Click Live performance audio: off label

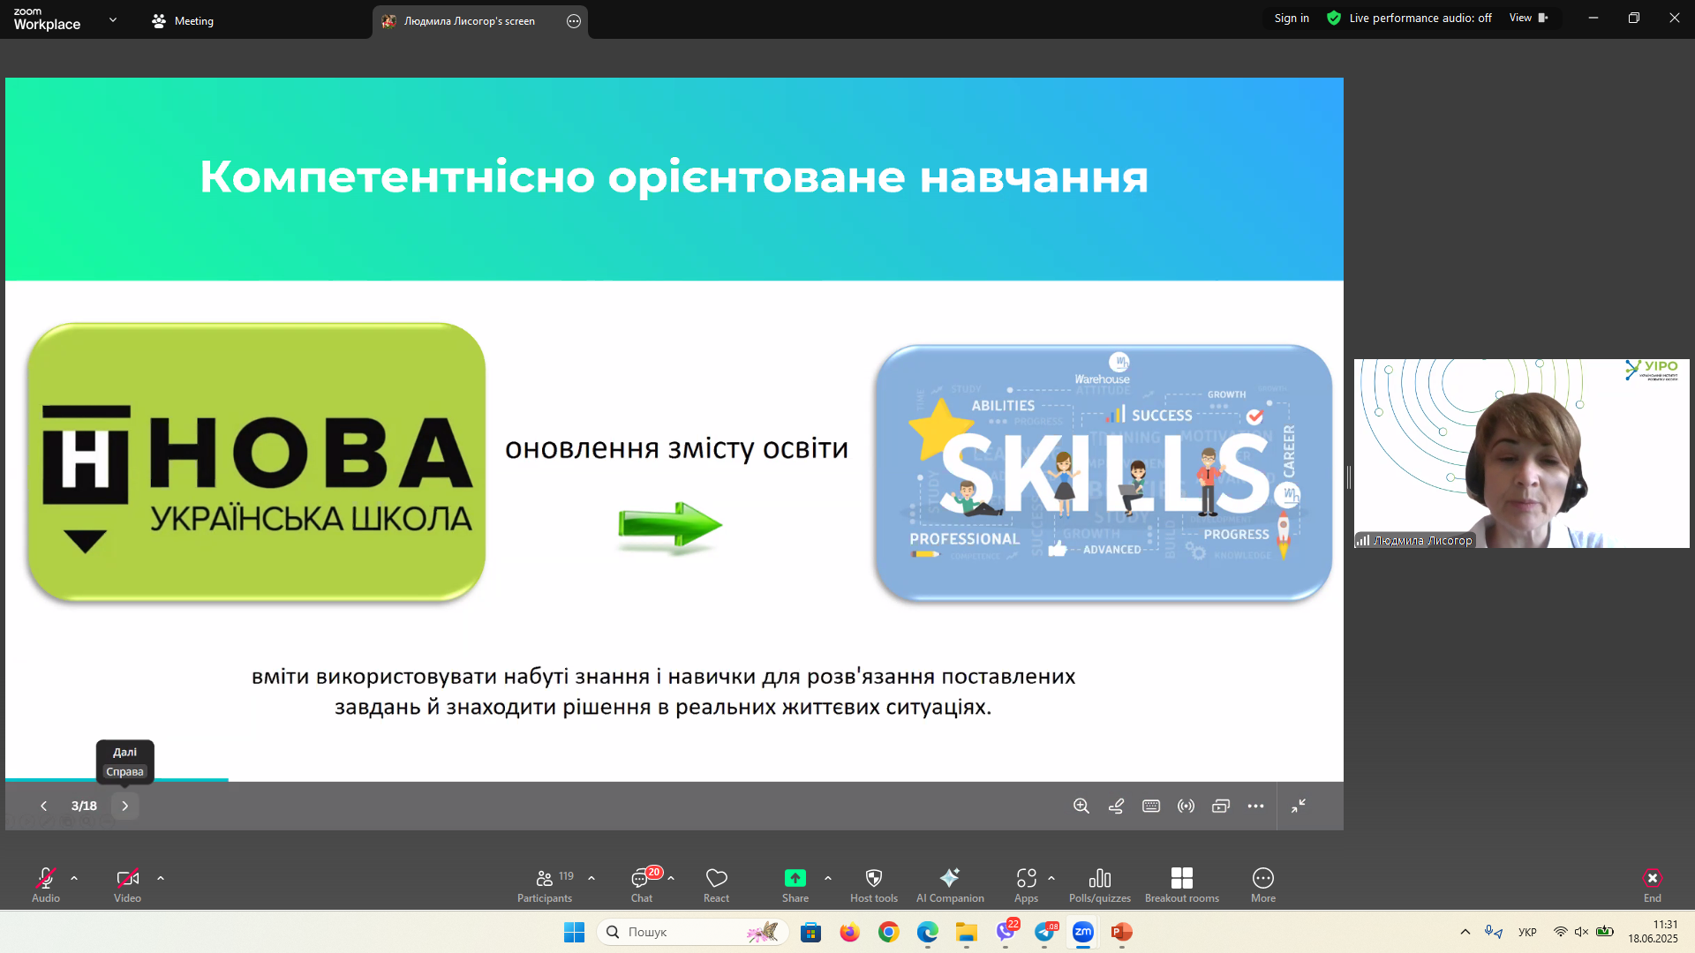click(x=1420, y=18)
